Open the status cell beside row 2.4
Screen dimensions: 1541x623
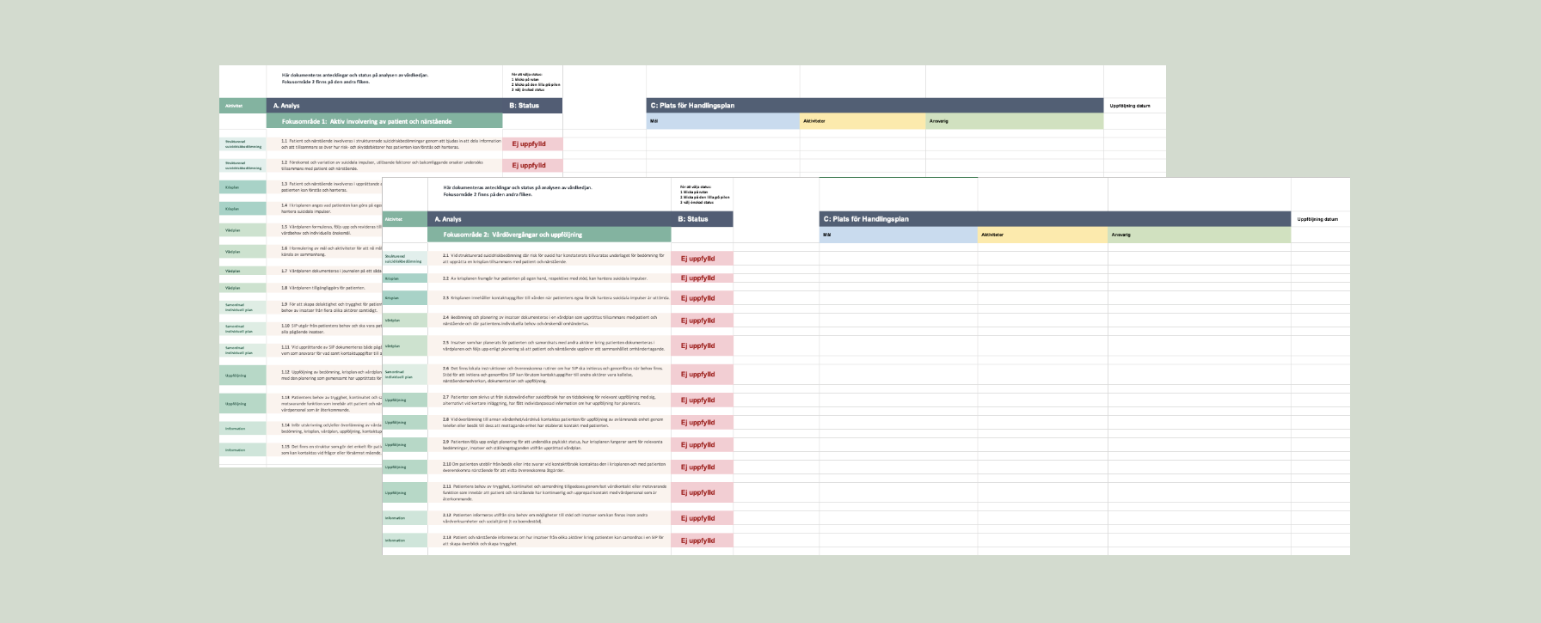[x=702, y=321]
